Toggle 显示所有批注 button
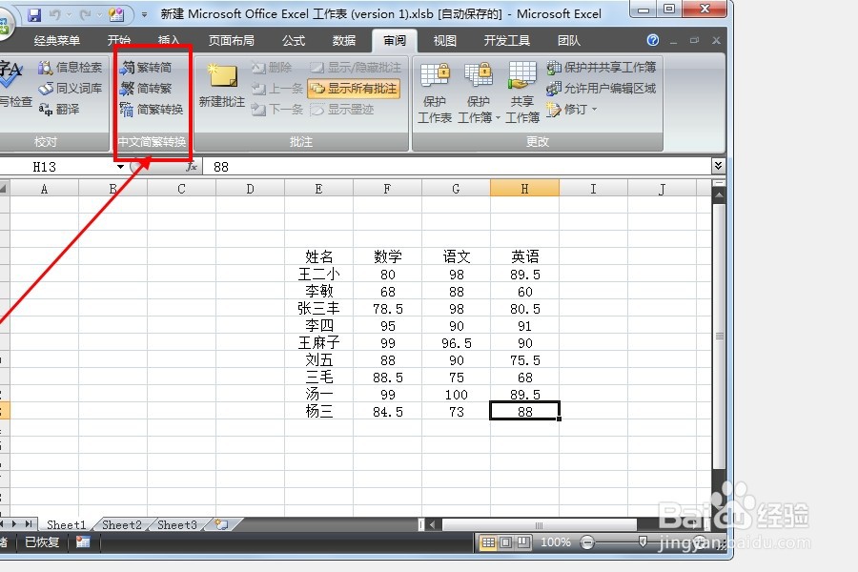Screen dimensions: 858x572 click(x=354, y=88)
